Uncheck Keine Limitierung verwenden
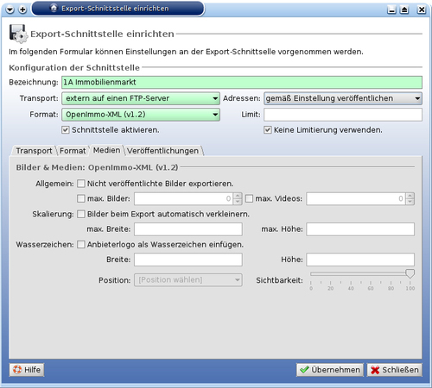This screenshot has width=432, height=388. click(268, 130)
